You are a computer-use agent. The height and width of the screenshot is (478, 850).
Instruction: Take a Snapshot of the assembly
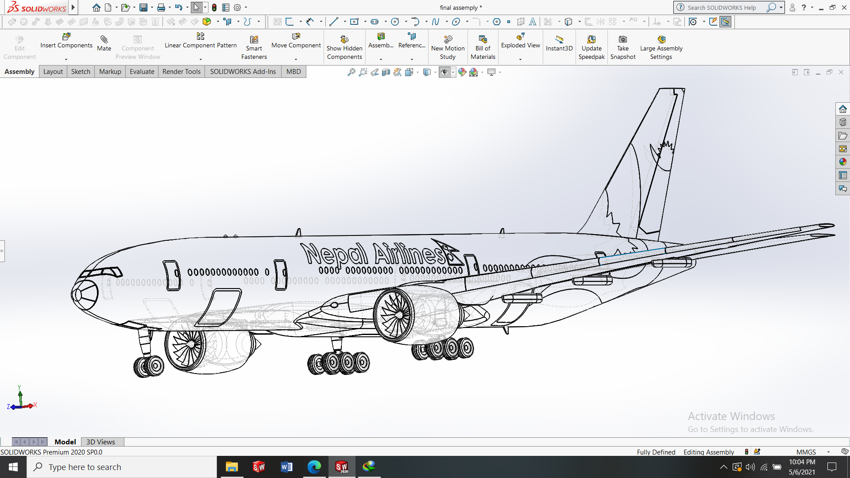coord(623,48)
